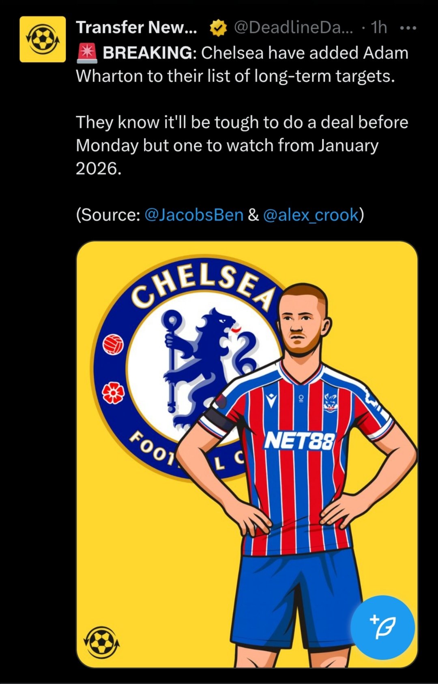The image size is (438, 684).
Task: Open the Transfer News profile avatar
Action: click(43, 39)
